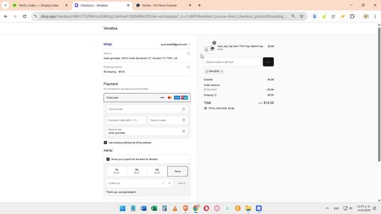The width and height of the screenshot is (381, 214).
Task: Open VLC media player from the taskbar
Action: (175, 208)
